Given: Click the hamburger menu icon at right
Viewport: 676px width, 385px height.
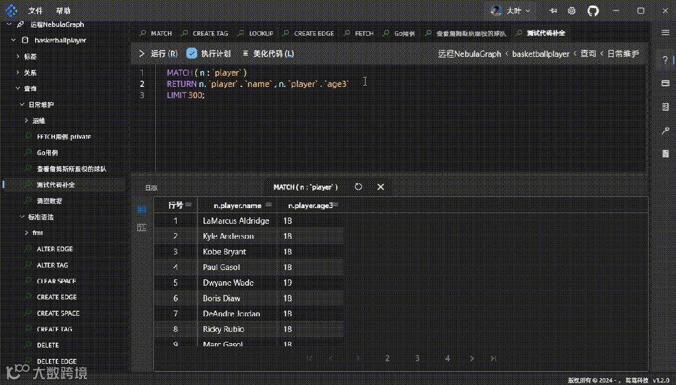Looking at the screenshot, I should [x=665, y=32].
